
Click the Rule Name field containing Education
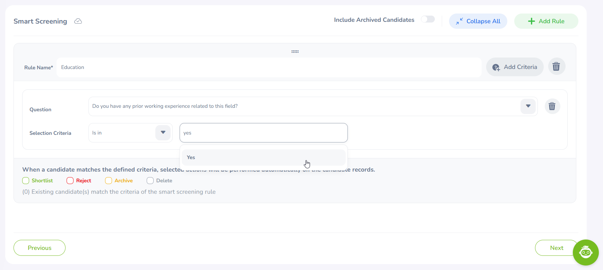click(269, 67)
